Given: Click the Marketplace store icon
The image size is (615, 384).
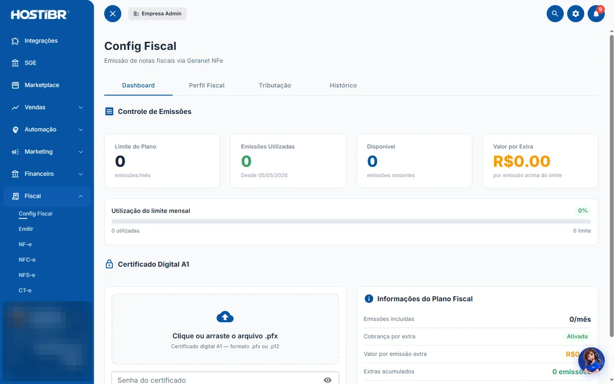Looking at the screenshot, I should pos(15,85).
